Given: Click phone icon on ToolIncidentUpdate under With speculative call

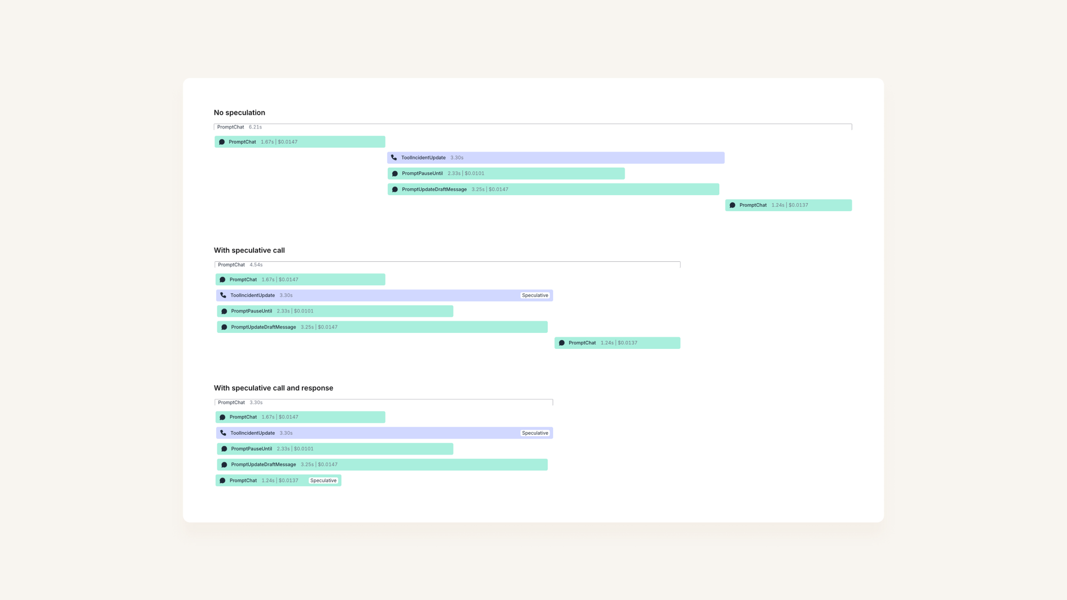Looking at the screenshot, I should [x=223, y=295].
